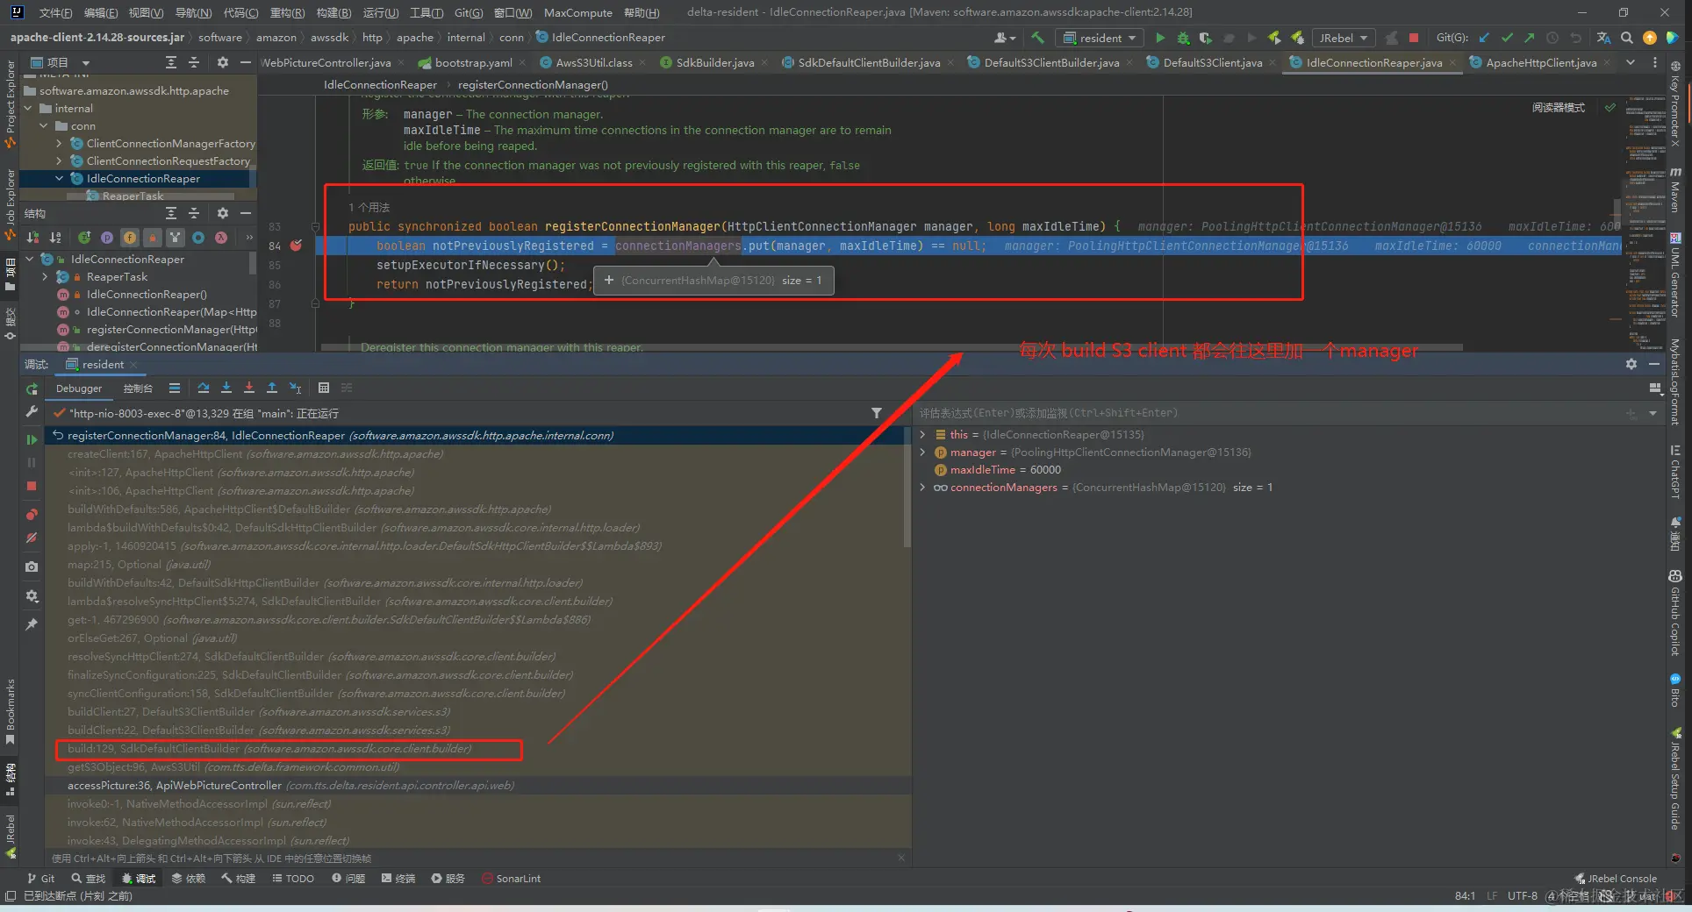
Task: Toggle Show Anonymous Classes filter in Structure
Action: pyautogui.click(x=198, y=237)
